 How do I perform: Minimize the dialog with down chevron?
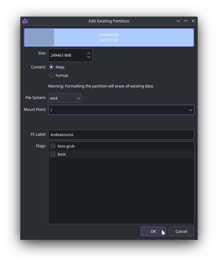pos(178,21)
